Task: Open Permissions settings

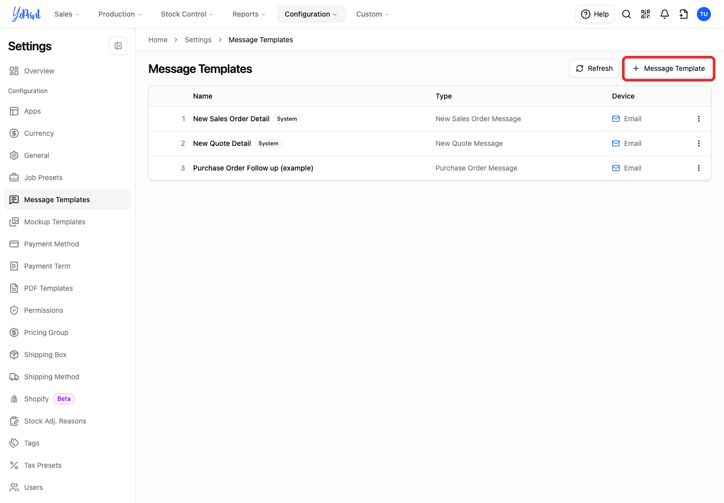Action: click(x=67, y=310)
